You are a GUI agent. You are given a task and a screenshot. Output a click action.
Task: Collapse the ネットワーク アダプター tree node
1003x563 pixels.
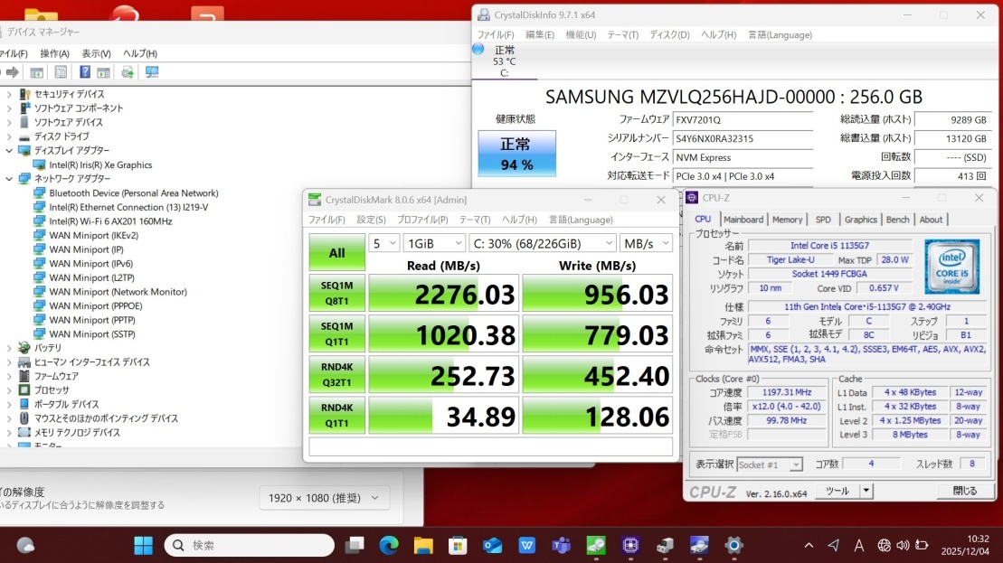(9, 179)
